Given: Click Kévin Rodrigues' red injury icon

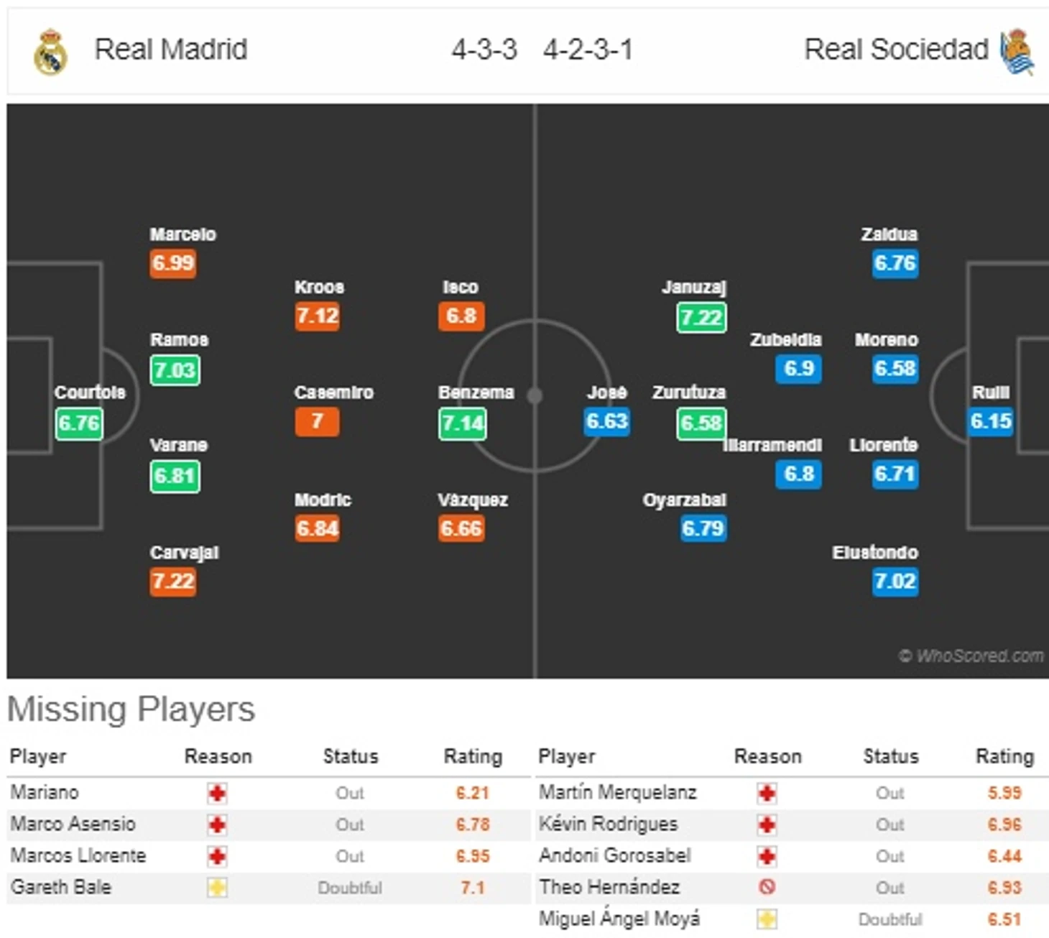Looking at the screenshot, I should (767, 824).
